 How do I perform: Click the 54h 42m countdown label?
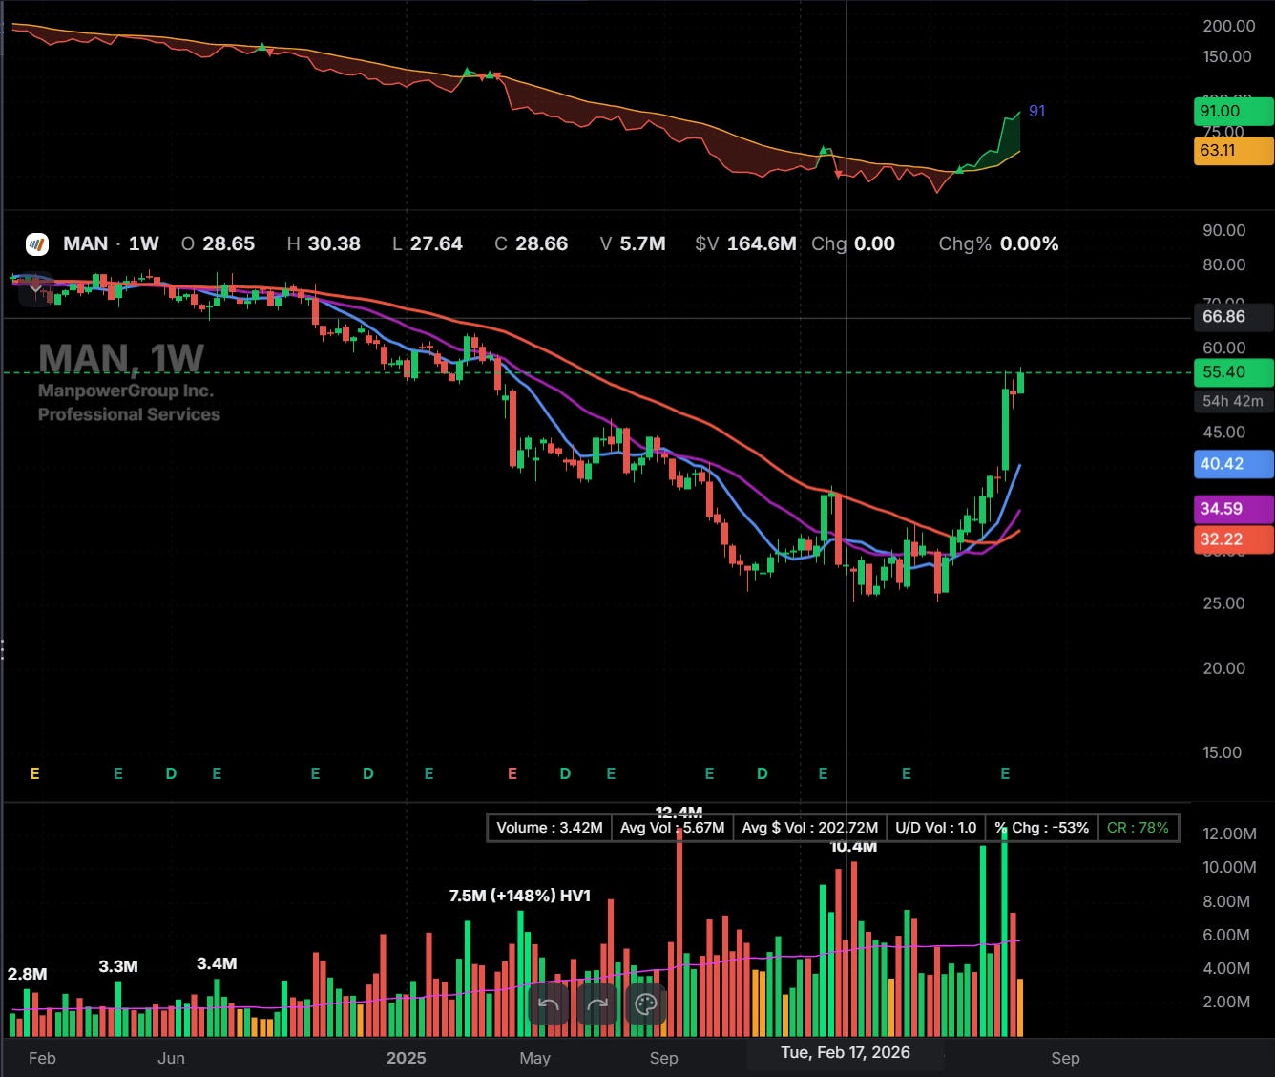pos(1234,401)
